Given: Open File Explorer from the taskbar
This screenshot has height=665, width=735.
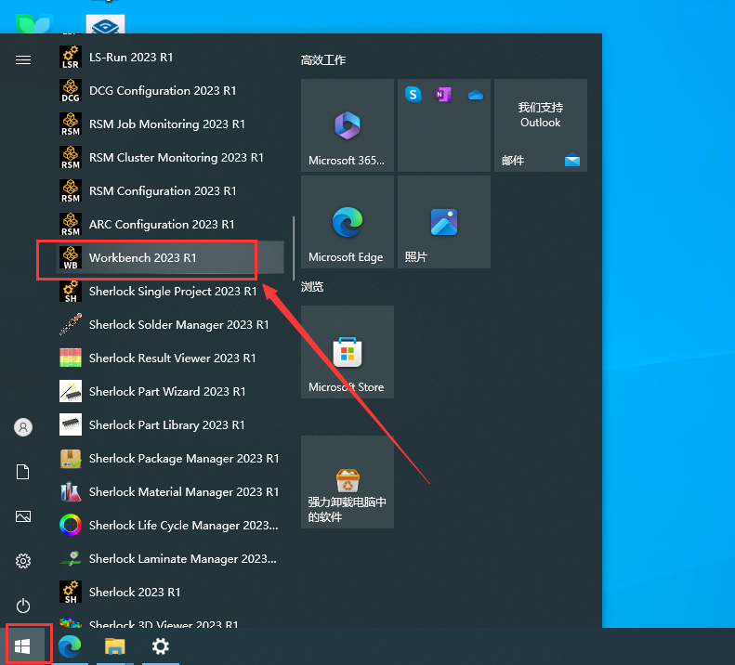Looking at the screenshot, I should (114, 646).
